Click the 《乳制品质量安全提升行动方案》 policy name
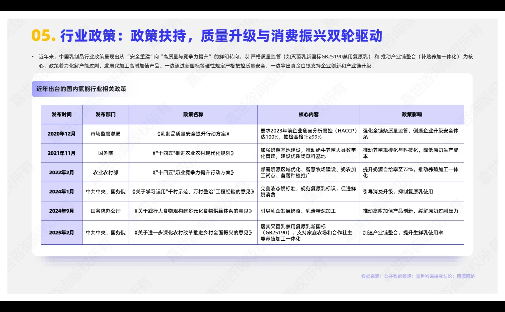Viewport: 505px width, 312px height. pos(193,134)
